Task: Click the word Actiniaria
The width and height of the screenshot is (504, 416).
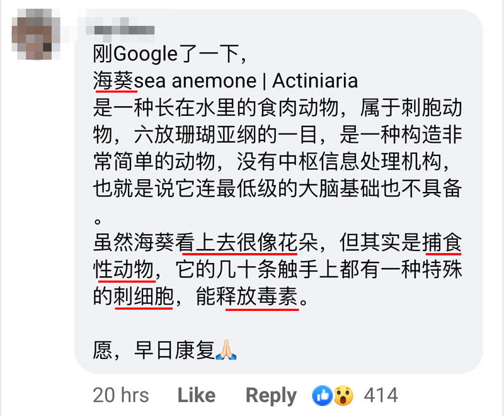Action: 315,81
